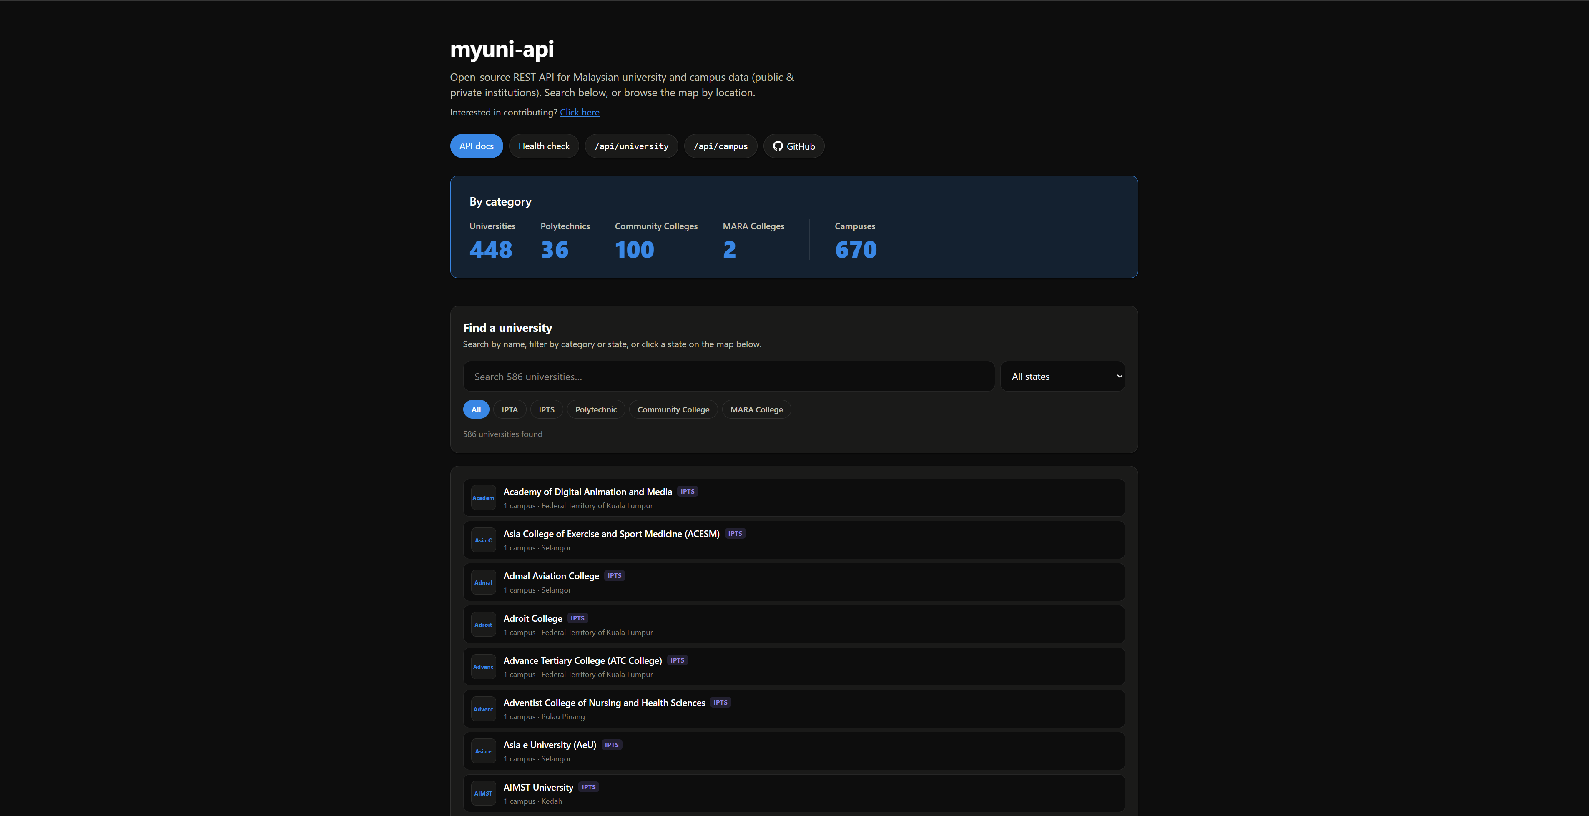The height and width of the screenshot is (816, 1589).
Task: Click the Adventist College logo thumbnail
Action: (483, 709)
